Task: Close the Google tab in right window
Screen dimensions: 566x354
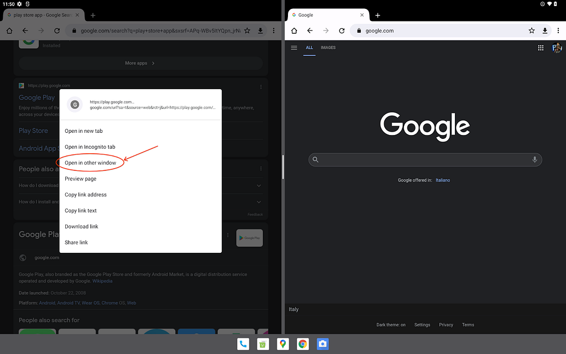Action: (362, 15)
